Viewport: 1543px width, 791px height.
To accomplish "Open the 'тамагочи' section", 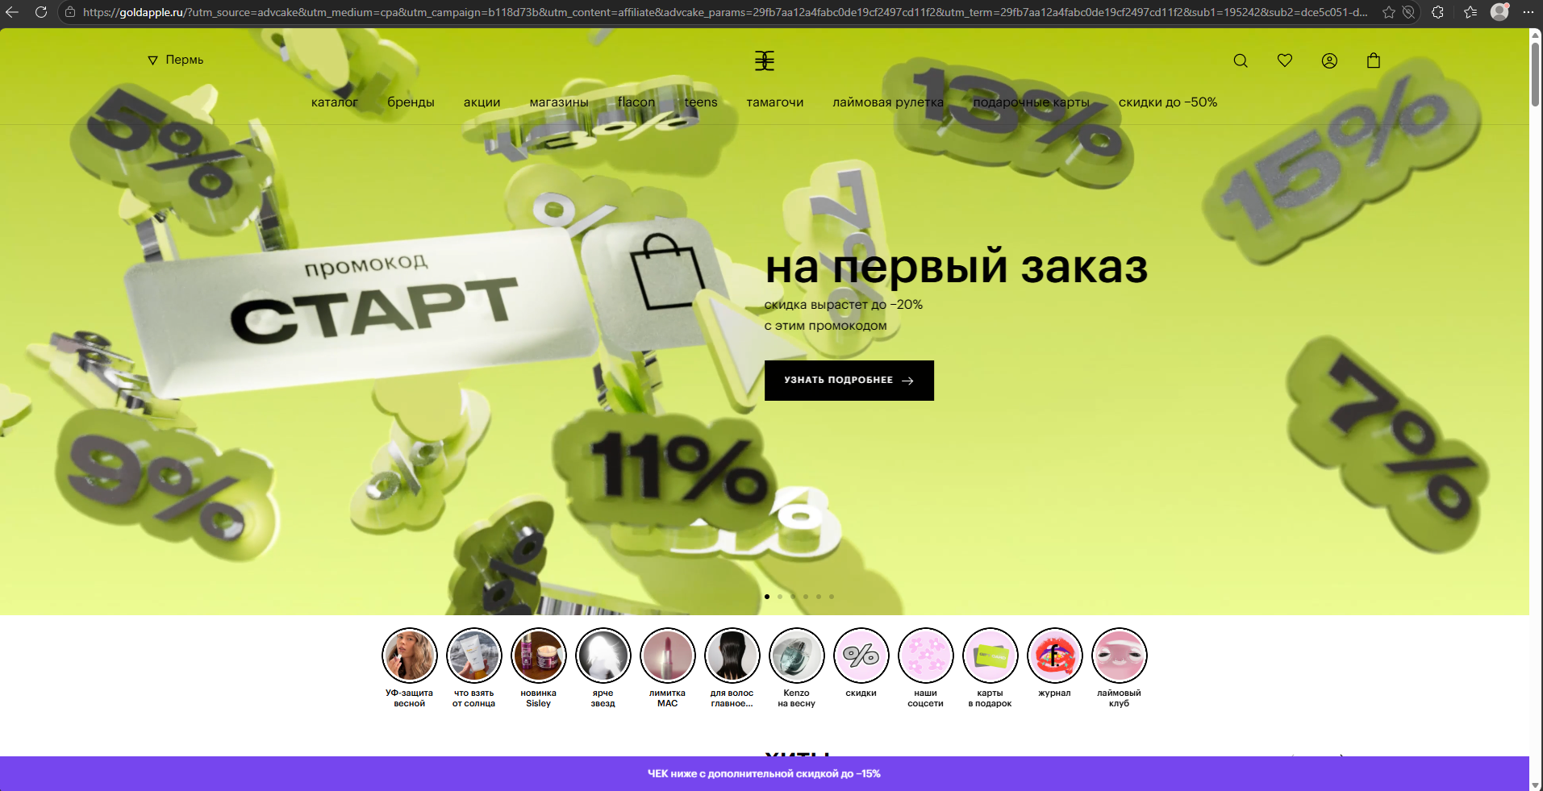I will pos(775,102).
